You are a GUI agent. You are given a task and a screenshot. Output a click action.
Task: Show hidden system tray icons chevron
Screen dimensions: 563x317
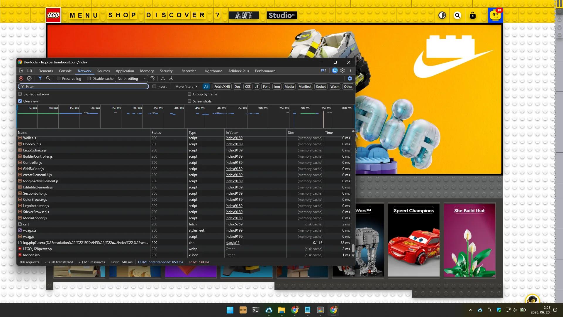coord(471,310)
